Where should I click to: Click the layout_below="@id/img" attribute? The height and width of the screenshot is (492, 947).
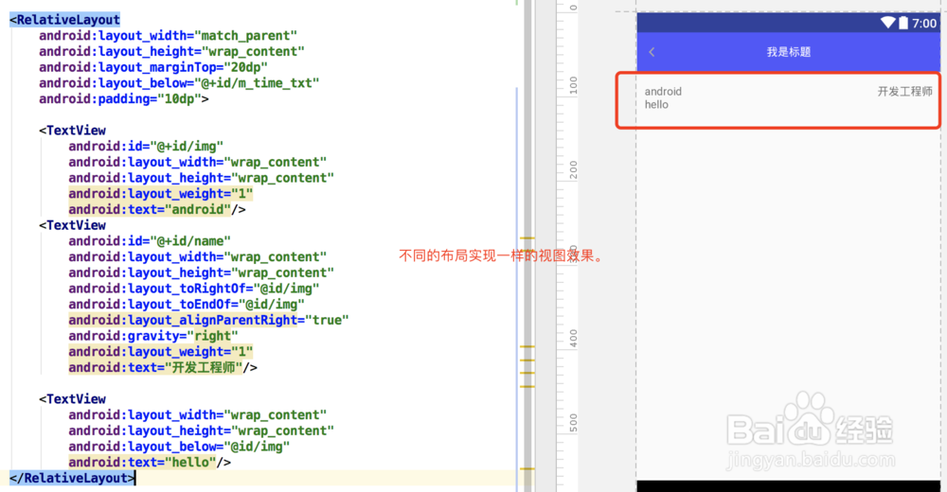tap(179, 447)
